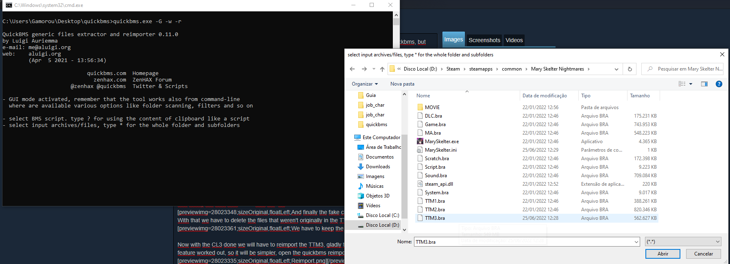This screenshot has height=264, width=730.
Task: Expand recent locations dropdown arrow
Action: 374,69
